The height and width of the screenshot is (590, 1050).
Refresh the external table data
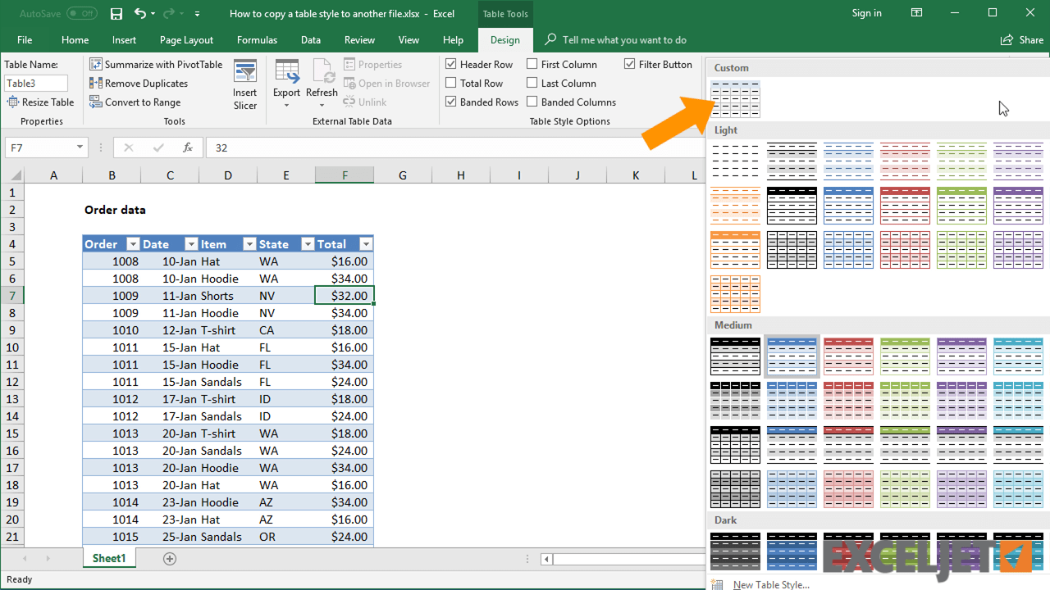click(322, 84)
